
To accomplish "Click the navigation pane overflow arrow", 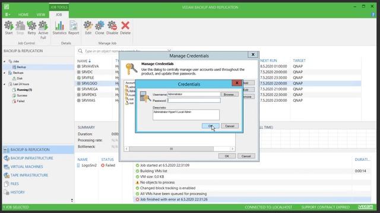I will (x=72, y=200).
